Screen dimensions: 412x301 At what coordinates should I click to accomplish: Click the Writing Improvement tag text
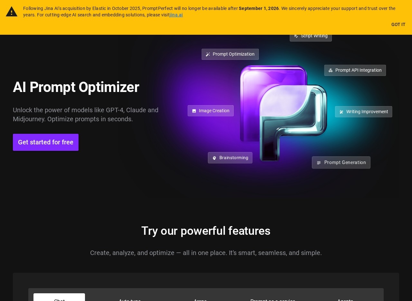[x=367, y=112]
